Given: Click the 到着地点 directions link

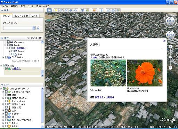Looking at the screenshot, I should (99, 97).
